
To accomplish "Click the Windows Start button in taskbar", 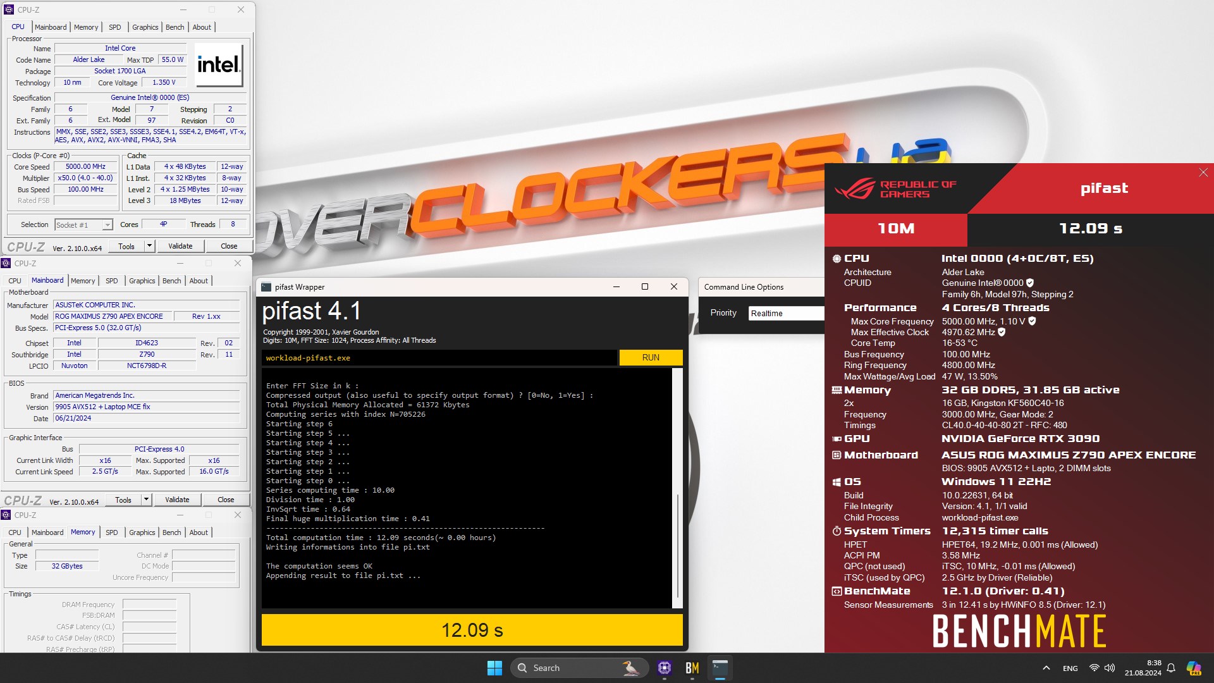I will 494,668.
